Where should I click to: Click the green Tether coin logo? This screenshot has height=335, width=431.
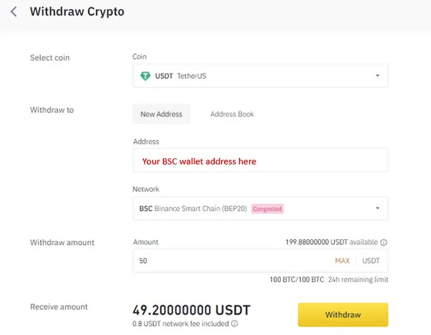coord(145,76)
